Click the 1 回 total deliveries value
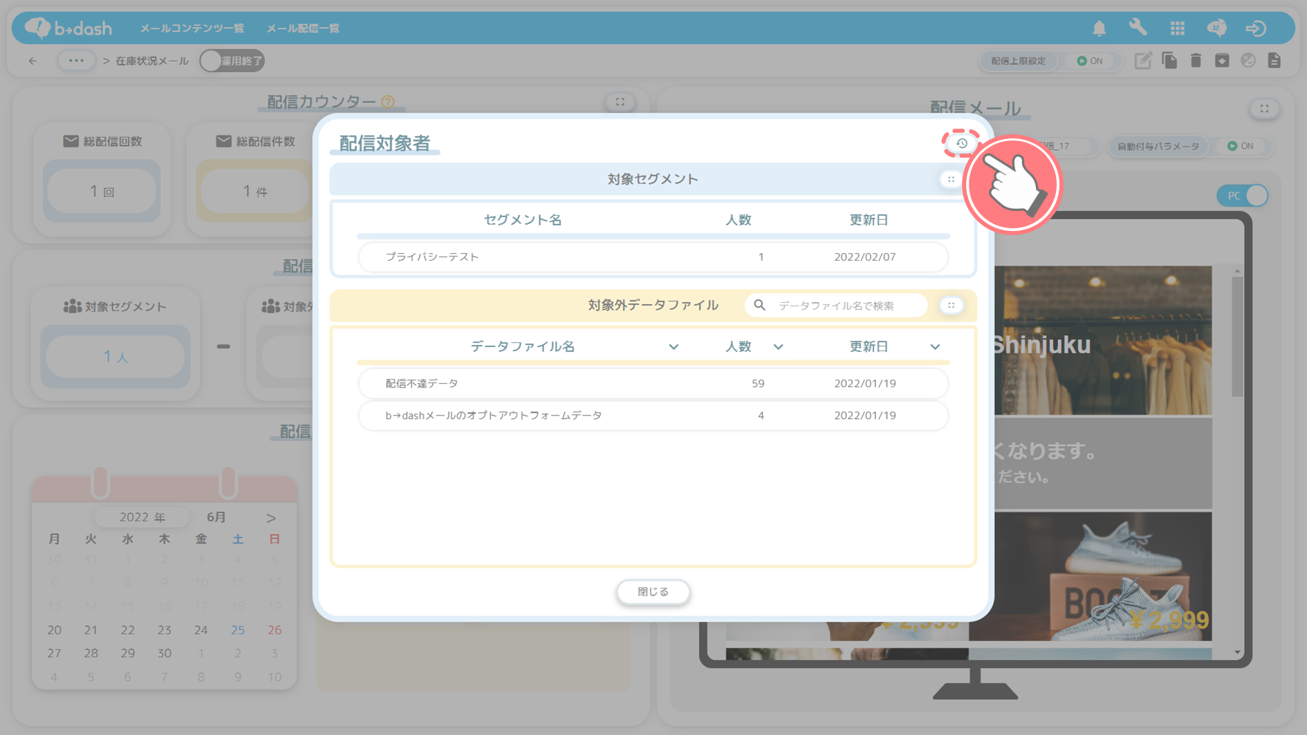1307x735 pixels. [102, 191]
